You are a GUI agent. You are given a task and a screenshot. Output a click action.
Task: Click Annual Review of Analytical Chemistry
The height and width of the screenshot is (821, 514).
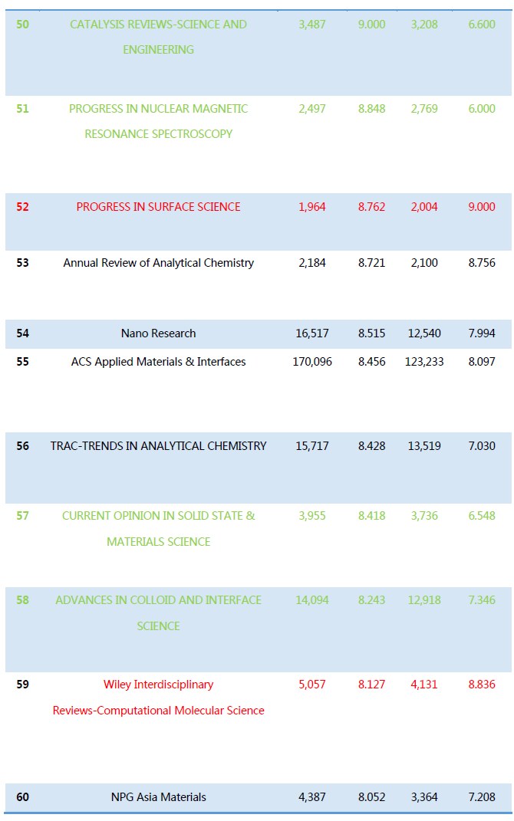tap(158, 263)
